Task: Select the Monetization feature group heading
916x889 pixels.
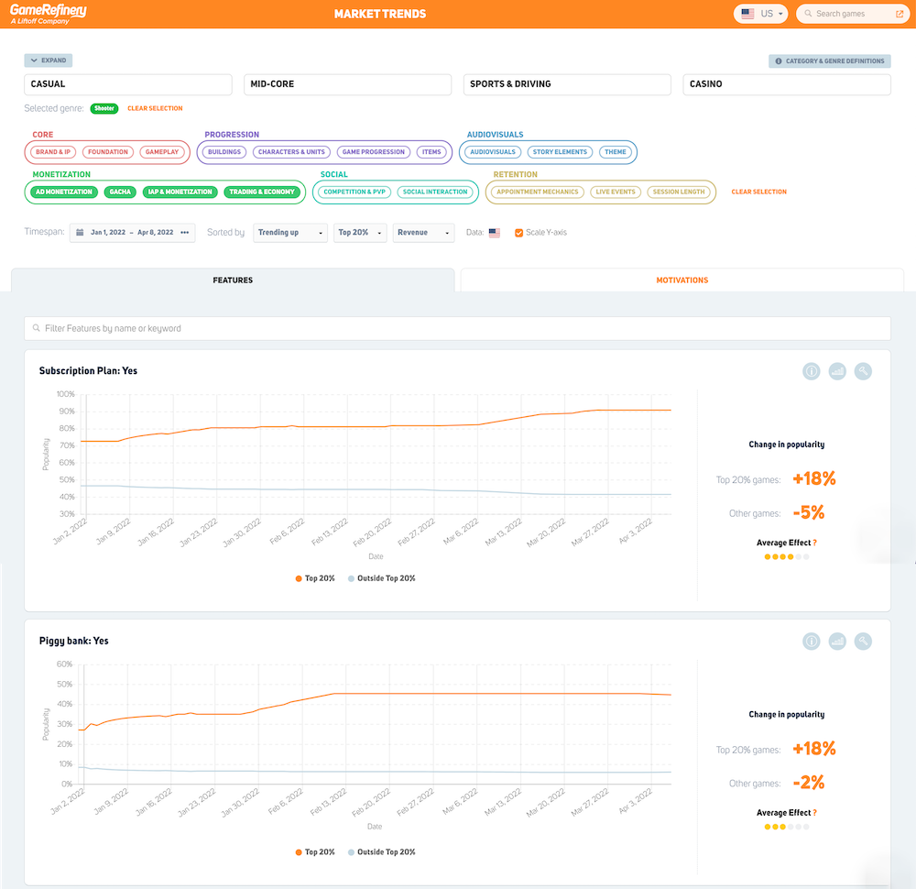Action: point(61,174)
